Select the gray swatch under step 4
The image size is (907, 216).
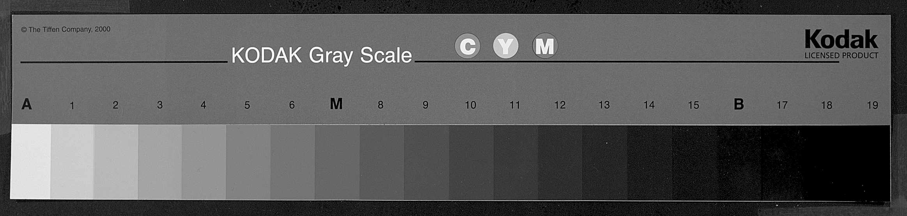click(x=204, y=161)
